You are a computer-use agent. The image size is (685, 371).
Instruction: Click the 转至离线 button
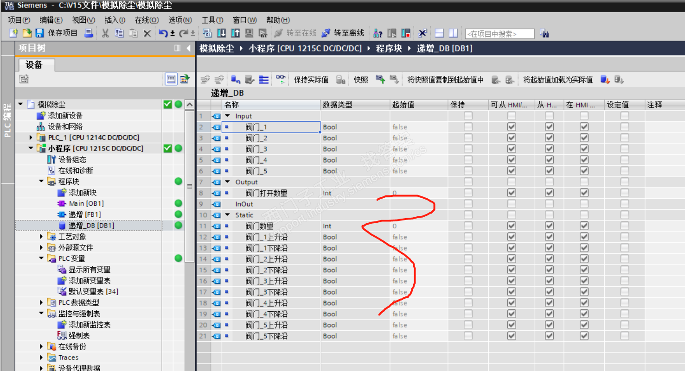[x=343, y=33]
